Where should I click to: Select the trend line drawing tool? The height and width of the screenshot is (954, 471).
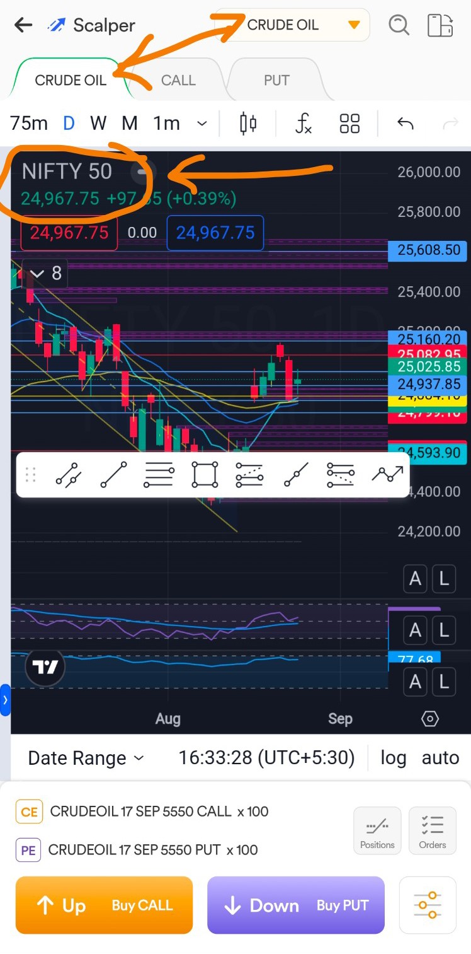pos(114,475)
